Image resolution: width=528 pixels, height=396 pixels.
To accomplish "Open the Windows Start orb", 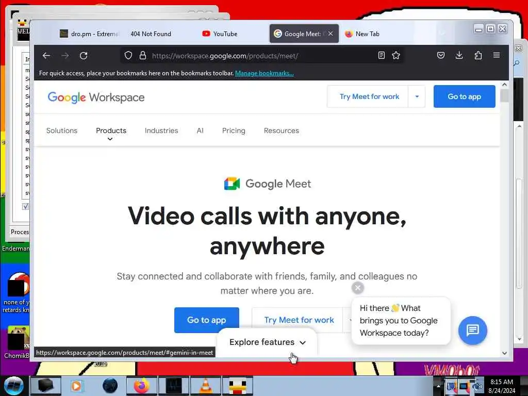I will (14, 386).
